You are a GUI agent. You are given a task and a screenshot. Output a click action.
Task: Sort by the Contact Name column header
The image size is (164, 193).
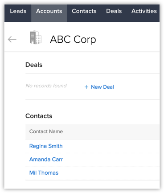pyautogui.click(x=46, y=131)
